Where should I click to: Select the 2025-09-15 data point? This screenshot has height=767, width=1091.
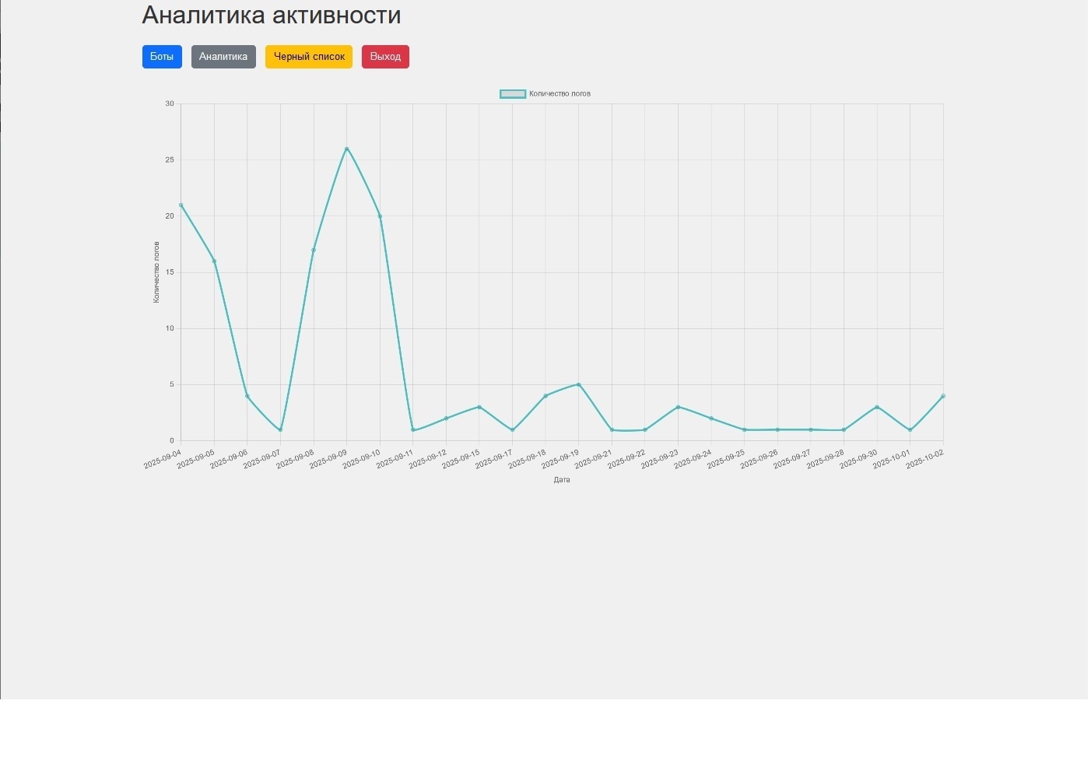pos(479,408)
